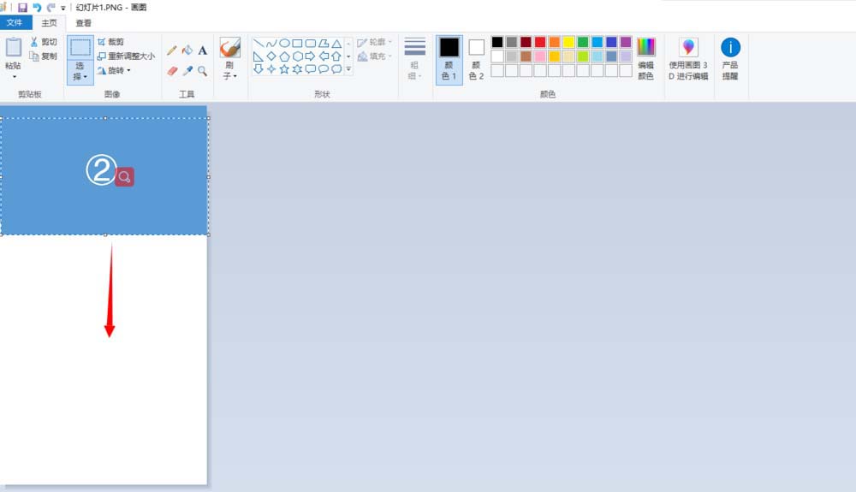Choose the Oval shape
Viewport: 856px width, 492px height.
[284, 43]
